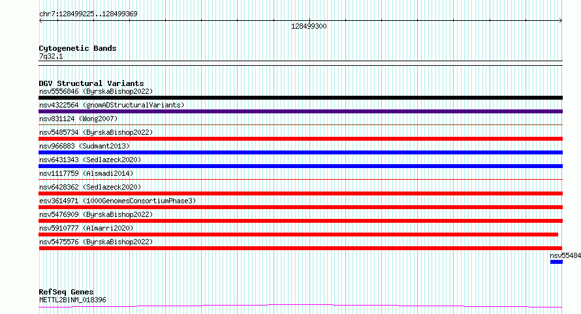Image resolution: width=581 pixels, height=314 pixels.
Task: Click the esv3614971 (1000GenomesConsortiumPhase3) label
Action: (118, 201)
